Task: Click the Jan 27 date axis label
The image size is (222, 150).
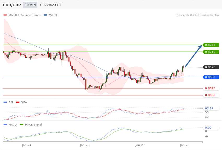Action: click(140, 145)
